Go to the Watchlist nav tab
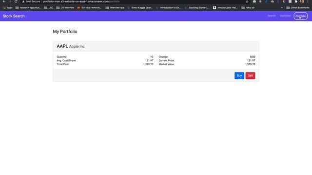 pyautogui.click(x=285, y=16)
